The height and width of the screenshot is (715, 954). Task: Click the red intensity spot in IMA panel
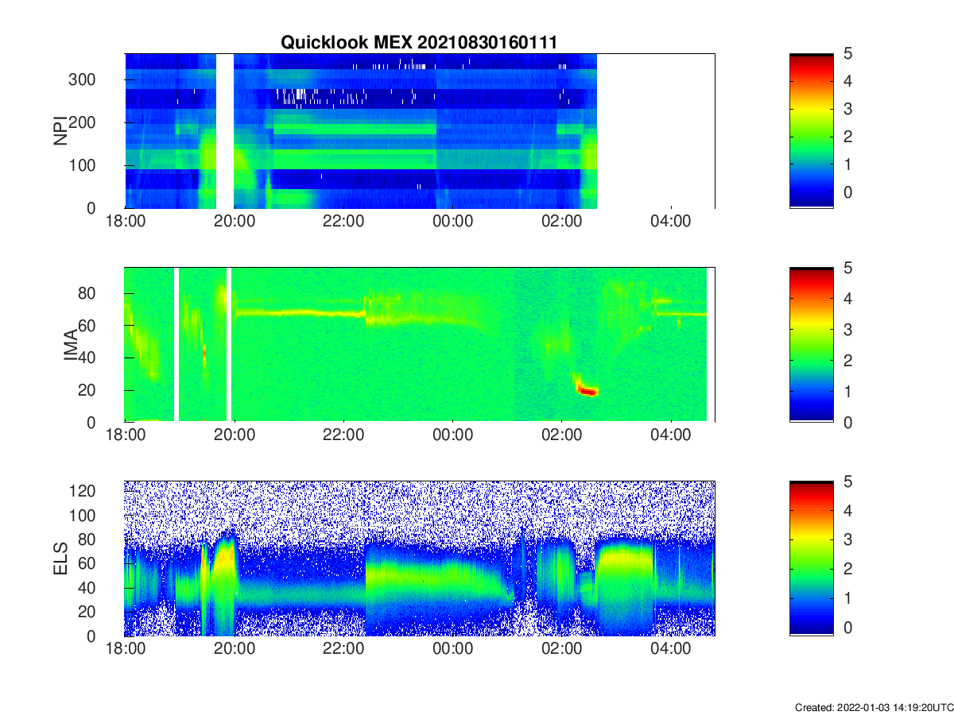[x=588, y=390]
